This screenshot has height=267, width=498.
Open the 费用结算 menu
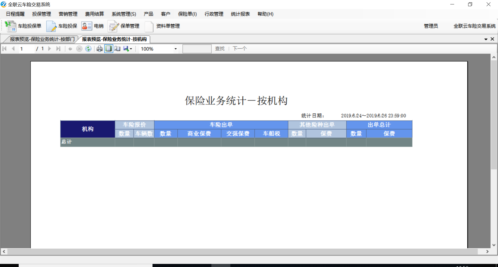point(94,14)
